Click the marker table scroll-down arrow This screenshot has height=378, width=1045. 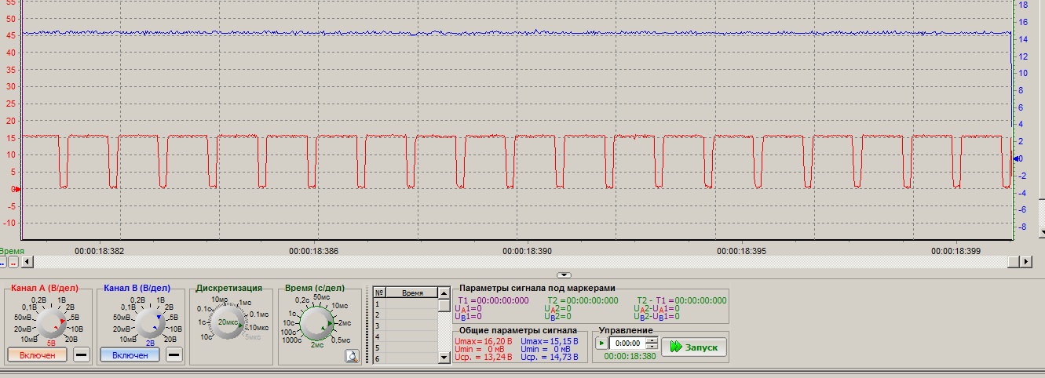(444, 358)
